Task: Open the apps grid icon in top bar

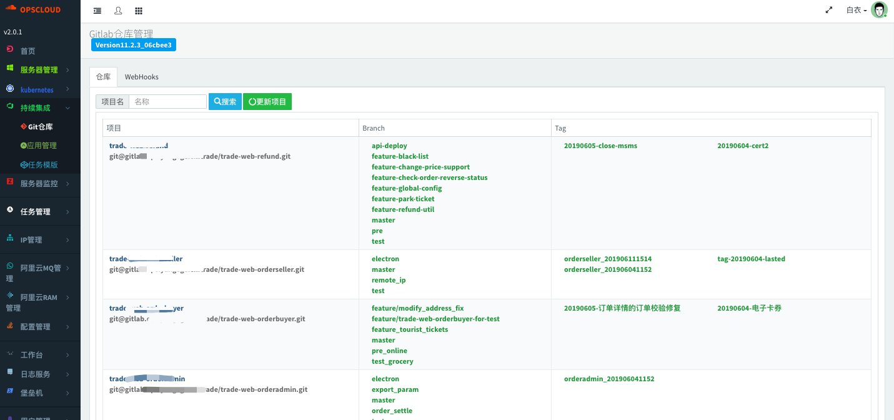Action: 139,11
